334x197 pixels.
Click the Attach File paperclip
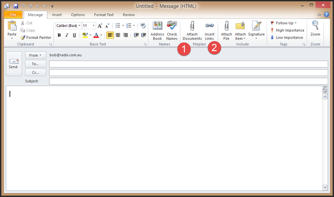226,30
